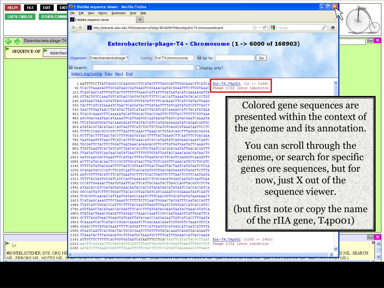Open the URL history dropdown arrow

click(259, 28)
